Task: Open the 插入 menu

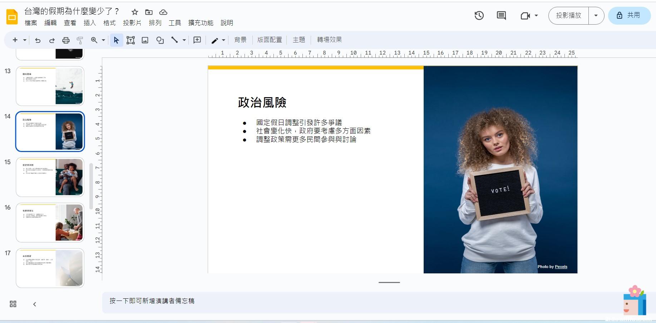Action: [x=89, y=23]
